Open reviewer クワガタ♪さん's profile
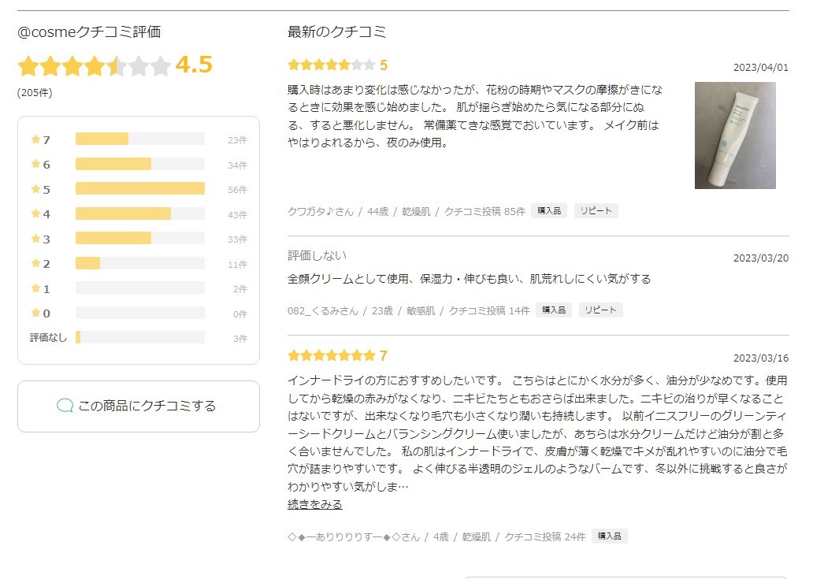Viewport: 813px width, 579px height. tap(321, 211)
